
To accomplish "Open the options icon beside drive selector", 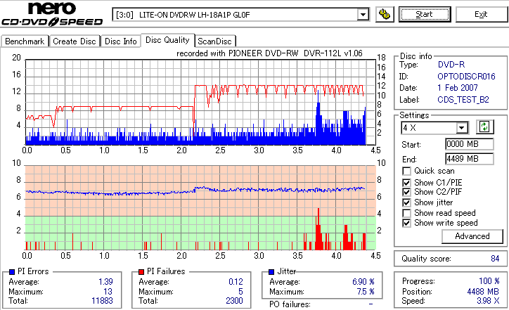I will pos(385,14).
